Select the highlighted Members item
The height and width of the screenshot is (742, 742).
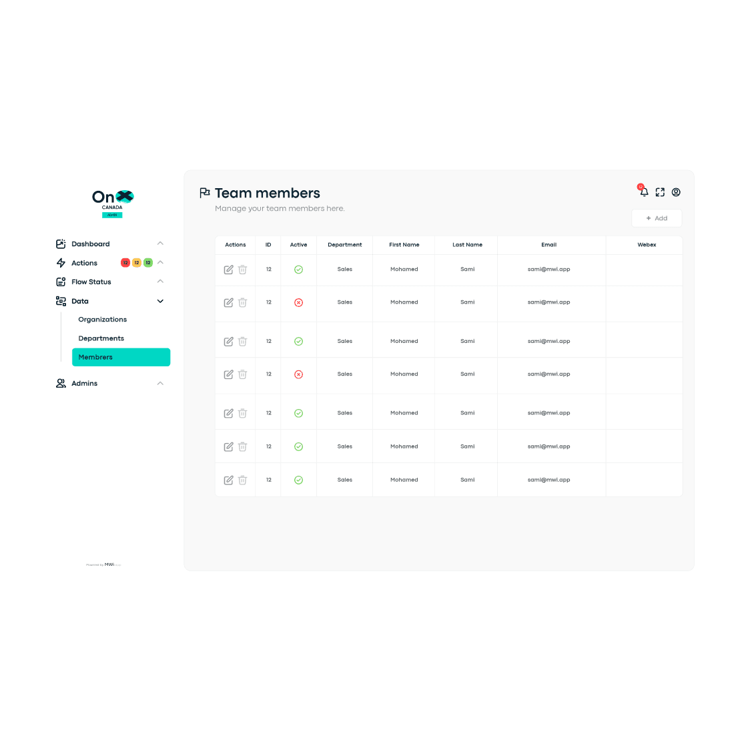point(121,357)
